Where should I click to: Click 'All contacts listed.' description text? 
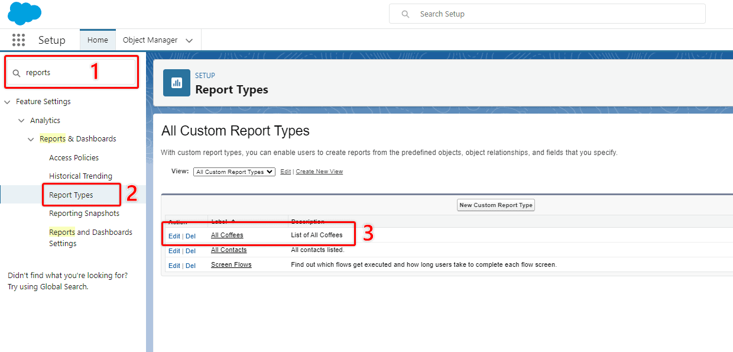click(317, 250)
